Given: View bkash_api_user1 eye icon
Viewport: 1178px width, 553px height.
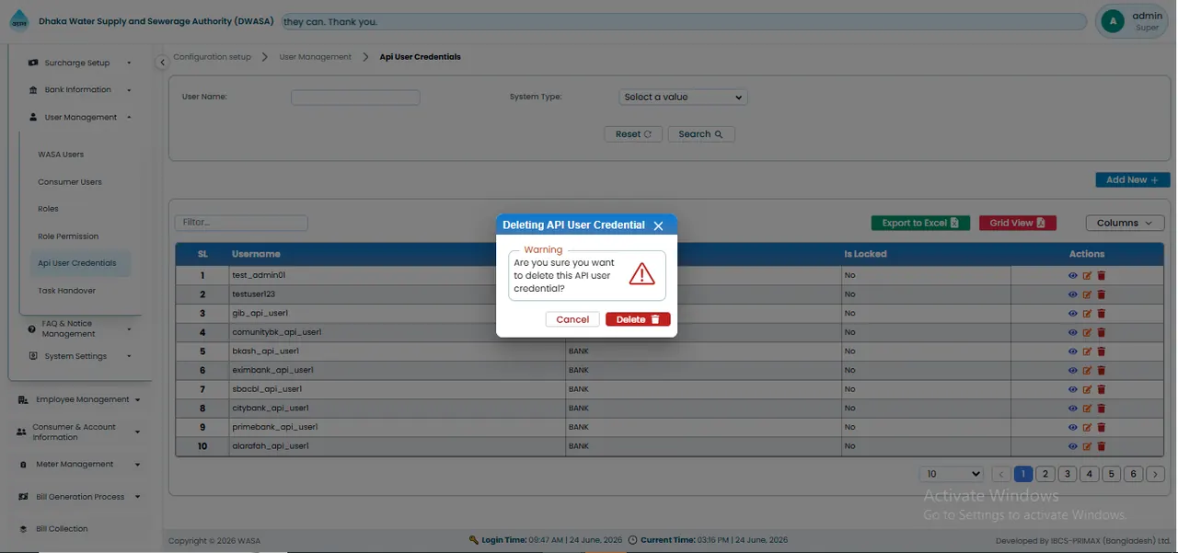Looking at the screenshot, I should click(x=1072, y=351).
